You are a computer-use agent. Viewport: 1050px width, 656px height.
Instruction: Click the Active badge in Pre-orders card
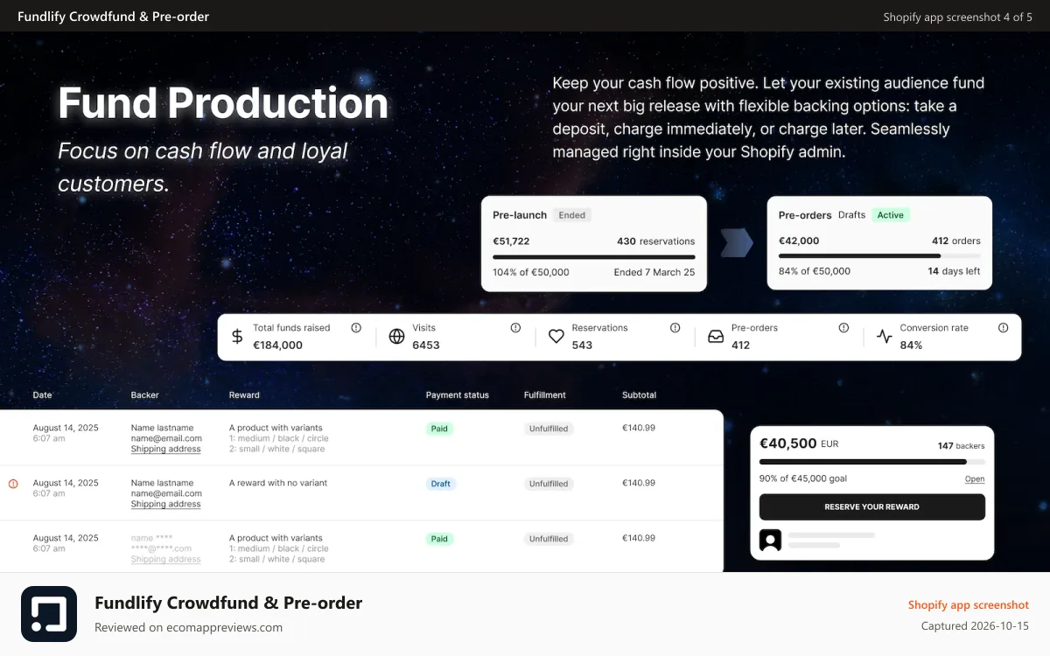pyautogui.click(x=891, y=215)
